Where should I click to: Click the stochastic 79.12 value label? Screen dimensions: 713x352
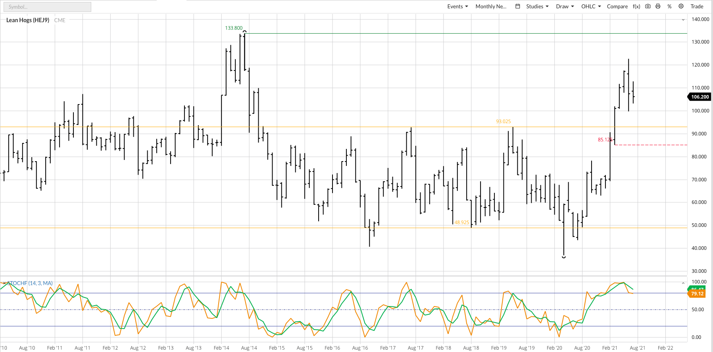(x=697, y=294)
